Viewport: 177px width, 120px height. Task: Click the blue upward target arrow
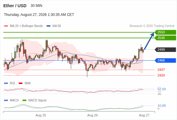coord(149,41)
